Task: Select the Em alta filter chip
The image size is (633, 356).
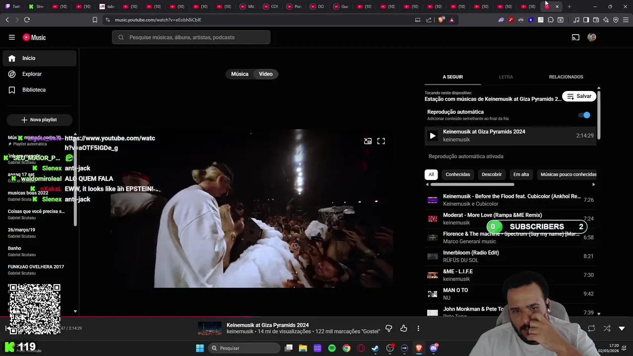Action: click(x=521, y=175)
